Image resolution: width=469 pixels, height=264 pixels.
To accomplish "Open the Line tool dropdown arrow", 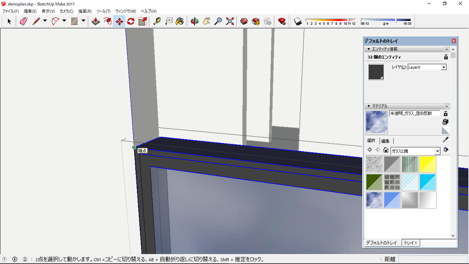I will (x=45, y=21).
